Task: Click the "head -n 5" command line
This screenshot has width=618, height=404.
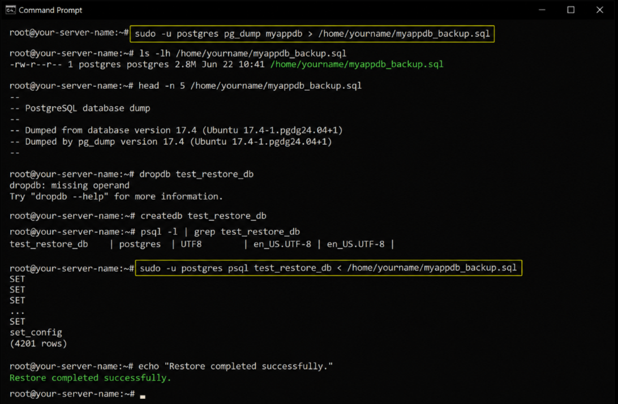Action: point(250,85)
